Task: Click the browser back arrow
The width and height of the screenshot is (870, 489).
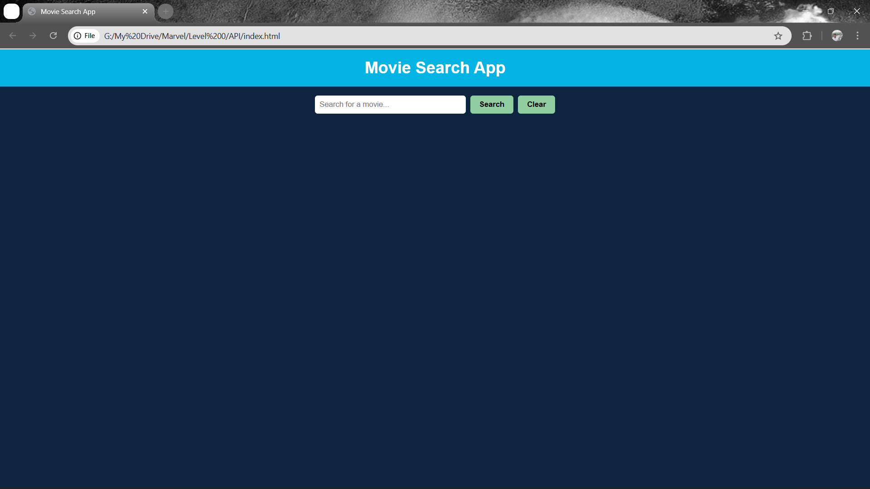Action: pyautogui.click(x=13, y=36)
